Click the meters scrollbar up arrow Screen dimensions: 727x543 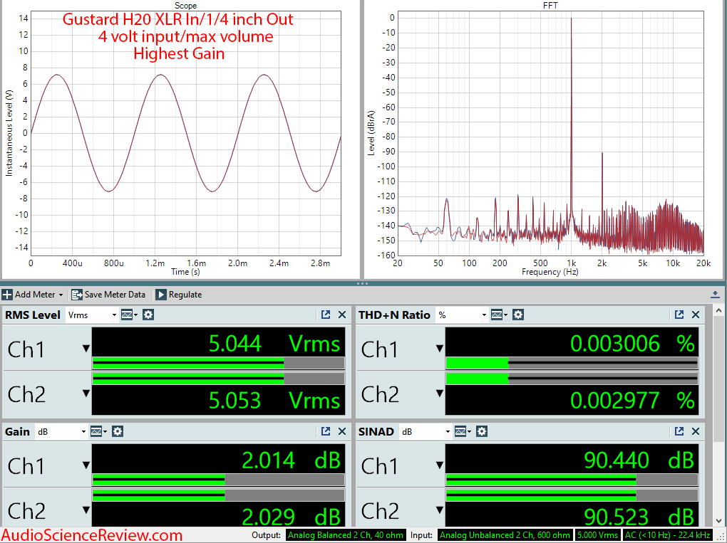[718, 311]
